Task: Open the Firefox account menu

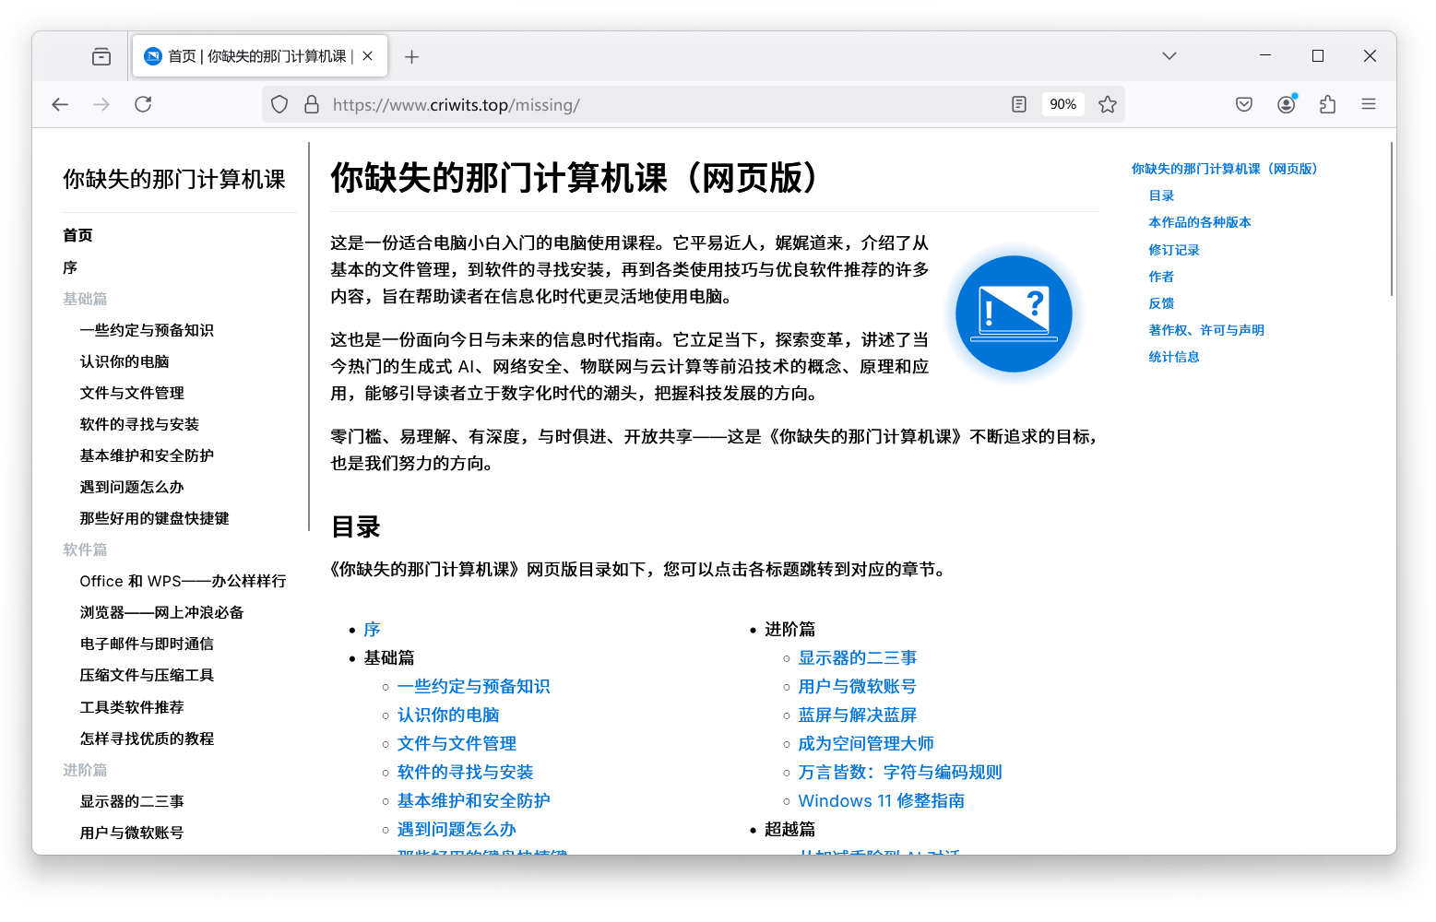Action: pyautogui.click(x=1286, y=104)
